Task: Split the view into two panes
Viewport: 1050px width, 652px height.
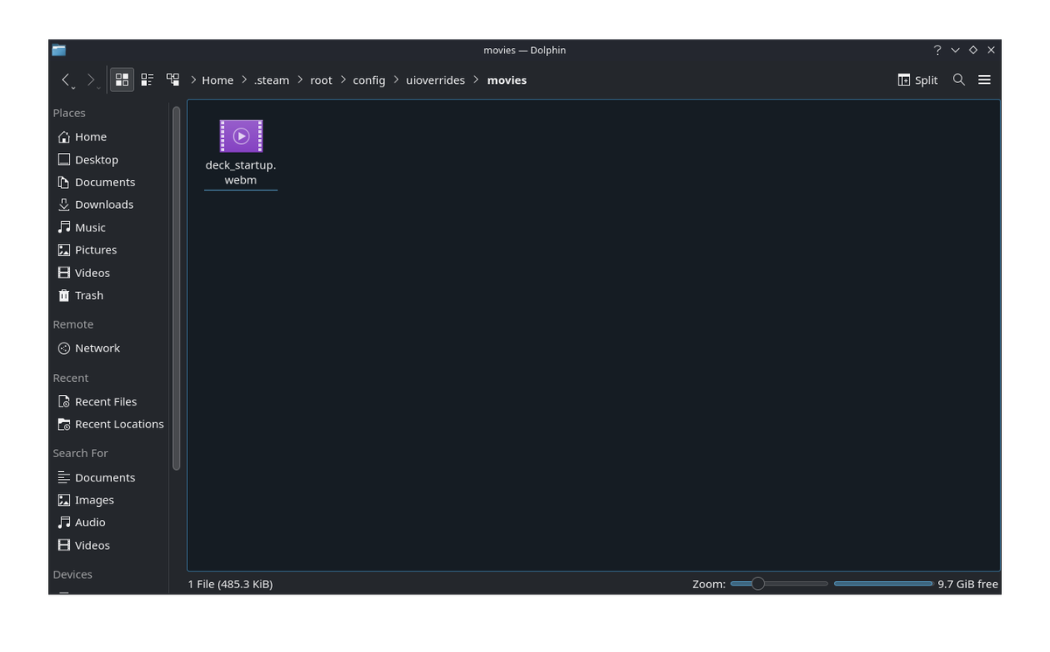Action: (917, 80)
